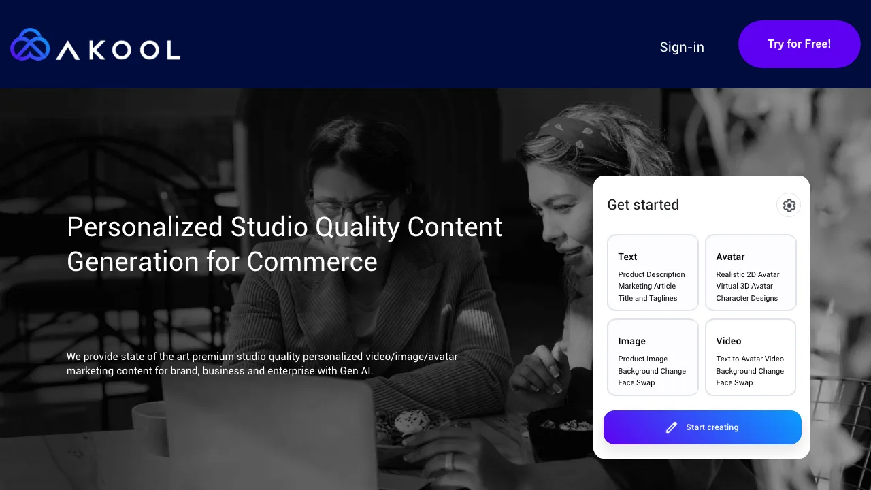Select the Video card

[751, 357]
